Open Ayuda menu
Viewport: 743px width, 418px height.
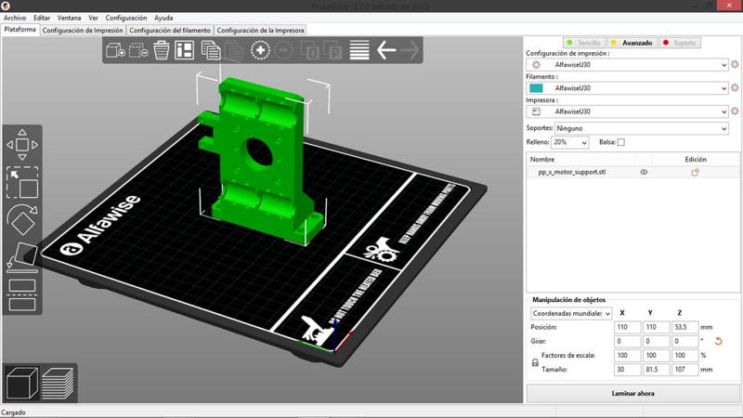(x=163, y=18)
